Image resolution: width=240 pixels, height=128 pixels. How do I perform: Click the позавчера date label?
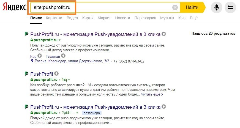pyautogui.click(x=92, y=113)
